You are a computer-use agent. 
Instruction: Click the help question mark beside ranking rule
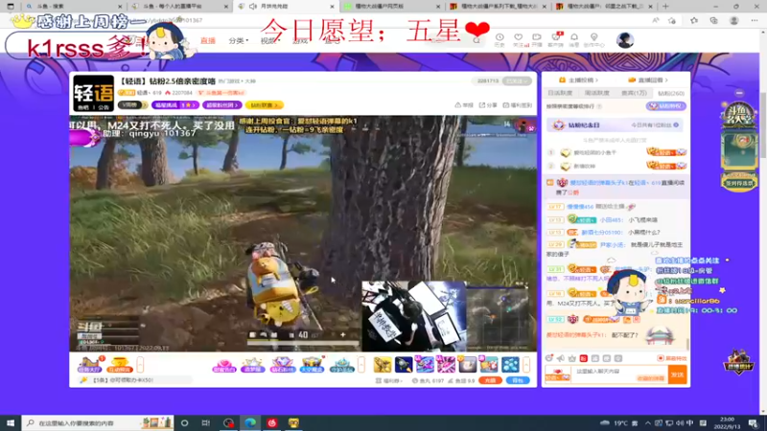click(x=599, y=106)
